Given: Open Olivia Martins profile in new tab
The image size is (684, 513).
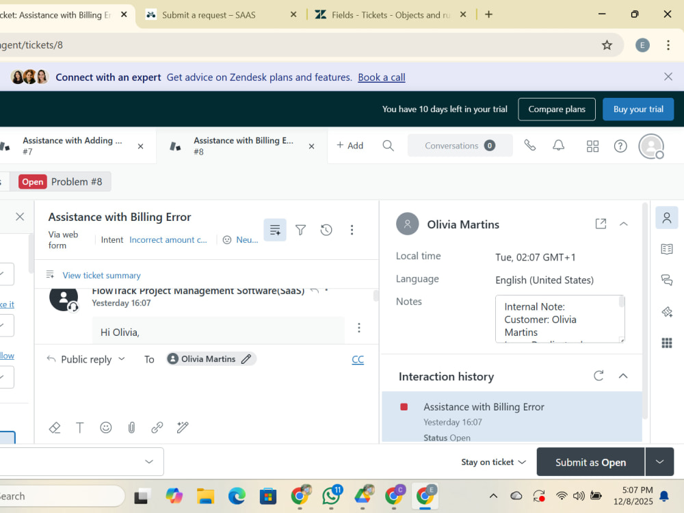Looking at the screenshot, I should [x=601, y=224].
